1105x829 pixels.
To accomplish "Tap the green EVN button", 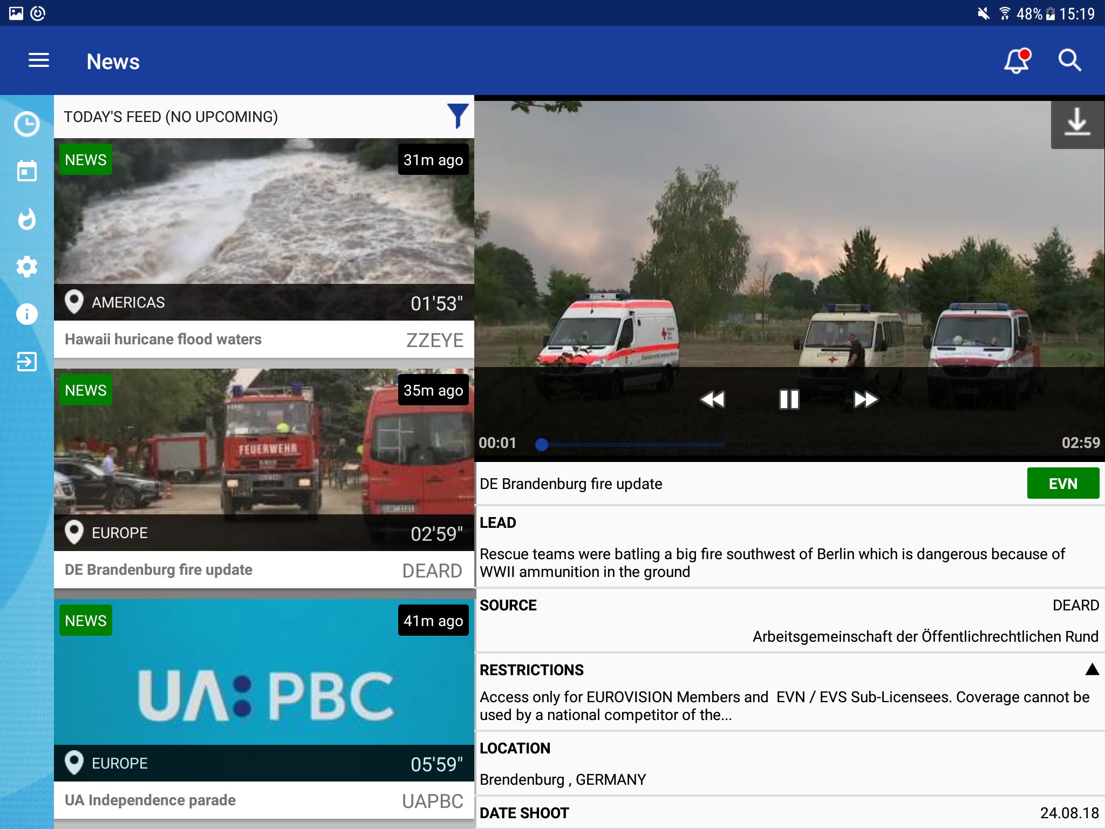I will coord(1062,484).
